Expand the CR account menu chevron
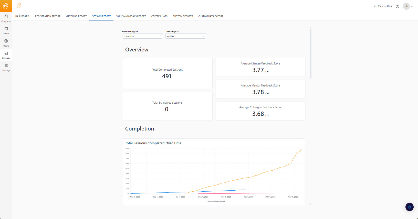Image resolution: width=418 pixels, height=219 pixels. 412,6
